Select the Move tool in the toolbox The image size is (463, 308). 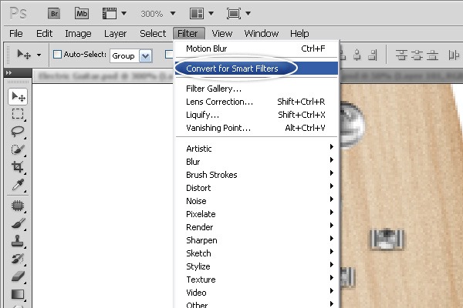tap(18, 96)
